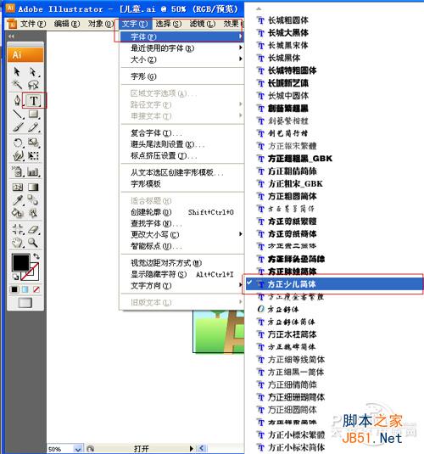Pick the Live Paint Selection tool
Image resolution: width=424 pixels, height=454 pixels.
point(33,213)
